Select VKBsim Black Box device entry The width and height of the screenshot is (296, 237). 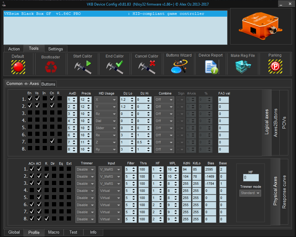click(115, 14)
